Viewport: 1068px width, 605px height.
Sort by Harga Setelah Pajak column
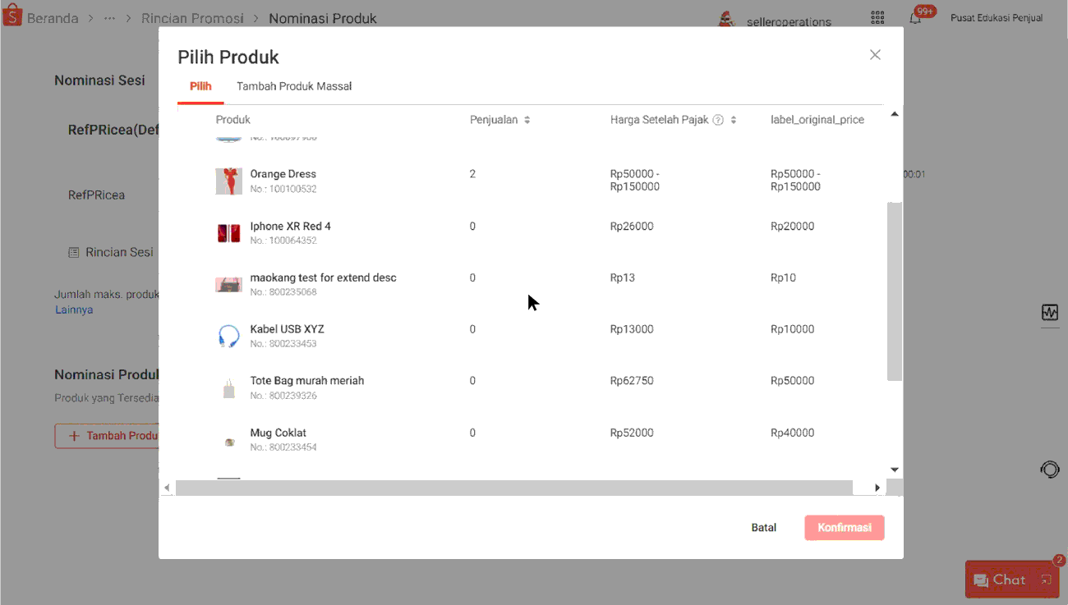tap(734, 120)
